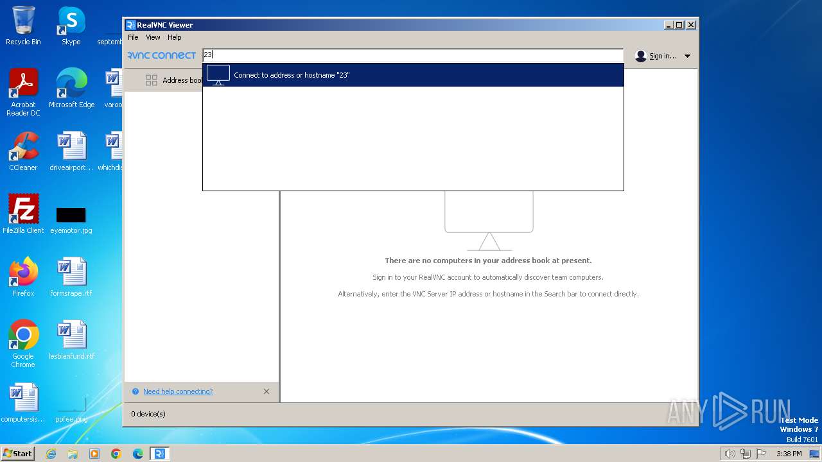822x462 pixels.
Task: Click the RealVNC Viewer taskbar button
Action: tap(160, 454)
